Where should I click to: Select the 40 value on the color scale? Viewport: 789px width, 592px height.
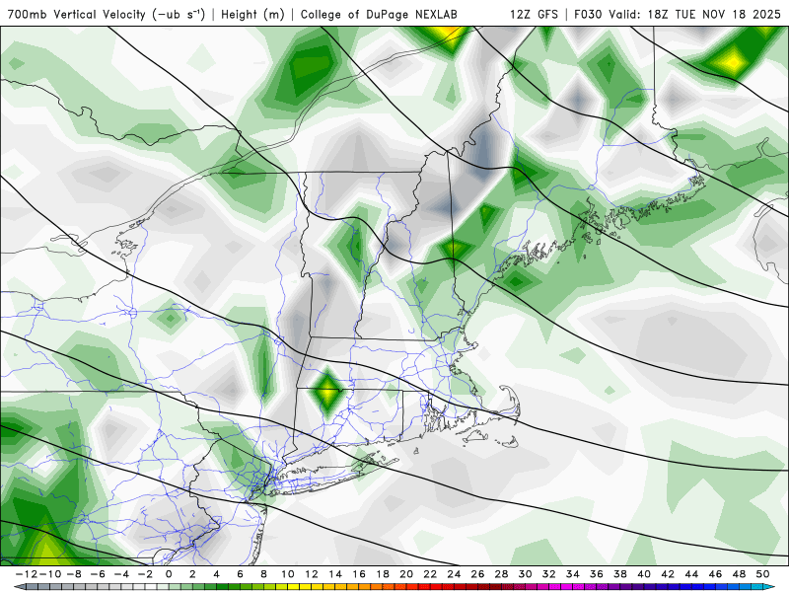(x=644, y=574)
